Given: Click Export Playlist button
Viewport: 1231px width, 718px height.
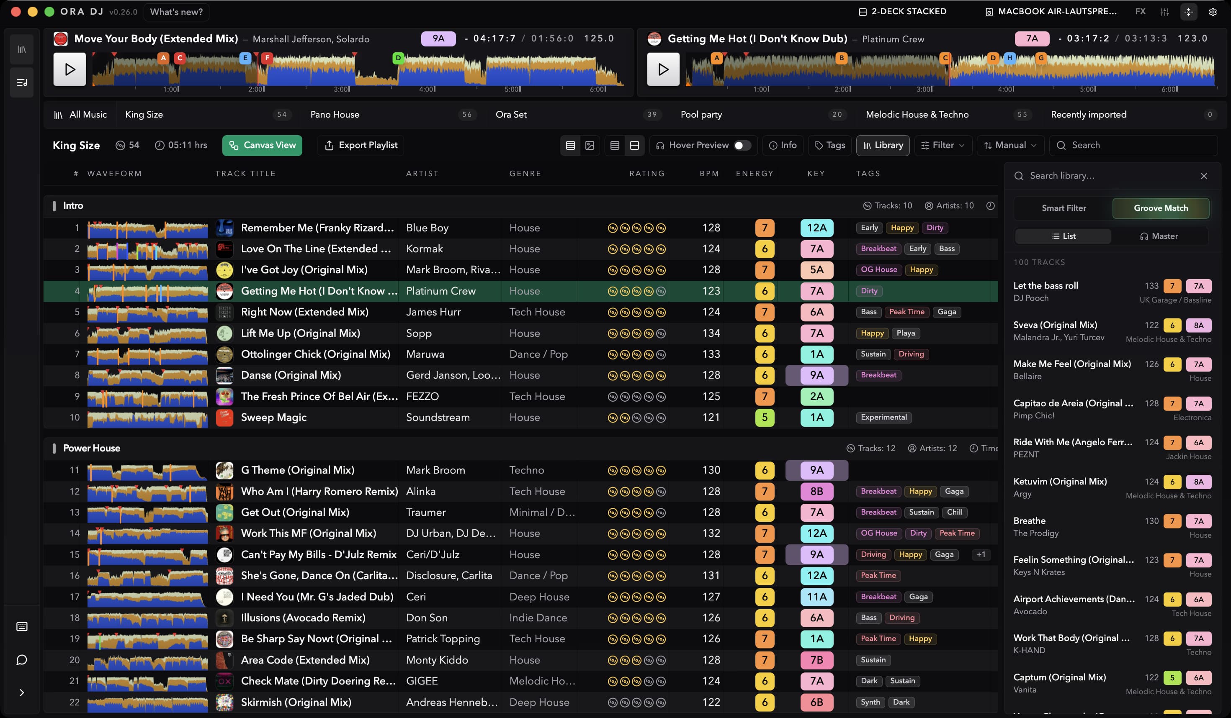Looking at the screenshot, I should click(x=361, y=146).
